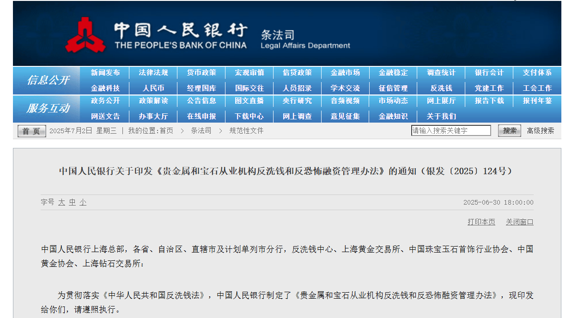Select 在线申报 menu item
Image resolution: width=578 pixels, height=318 pixels.
tap(201, 116)
